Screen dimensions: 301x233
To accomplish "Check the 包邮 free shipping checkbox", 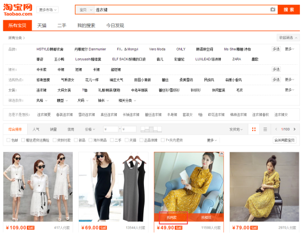I will pyautogui.click(x=8, y=140).
